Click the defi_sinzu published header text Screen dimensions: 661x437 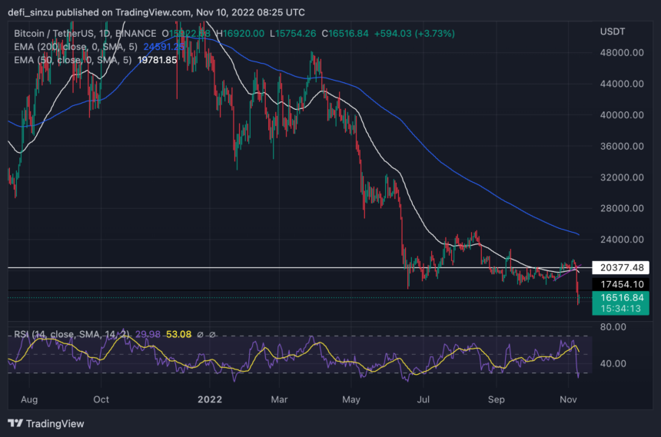pos(50,10)
